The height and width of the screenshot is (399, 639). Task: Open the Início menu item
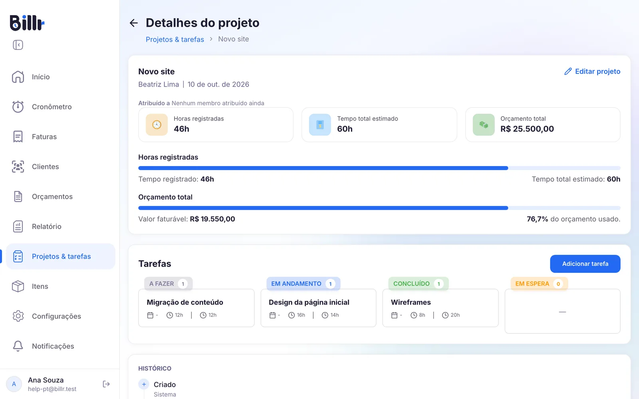61,77
